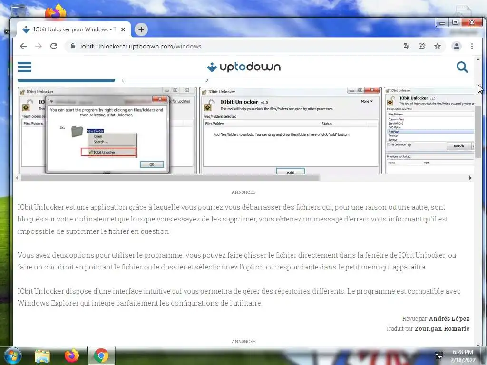Click the Firefox desktop shortcut icon
This screenshot has width=487, height=365.
tap(56, 11)
